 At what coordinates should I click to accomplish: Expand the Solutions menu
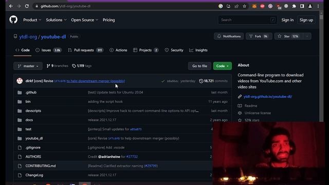click(x=56, y=20)
